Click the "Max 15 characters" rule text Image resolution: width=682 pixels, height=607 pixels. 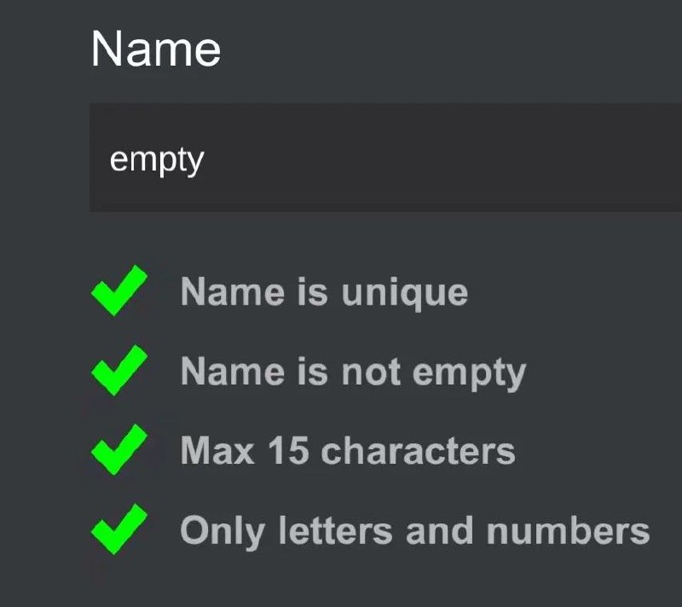click(348, 451)
